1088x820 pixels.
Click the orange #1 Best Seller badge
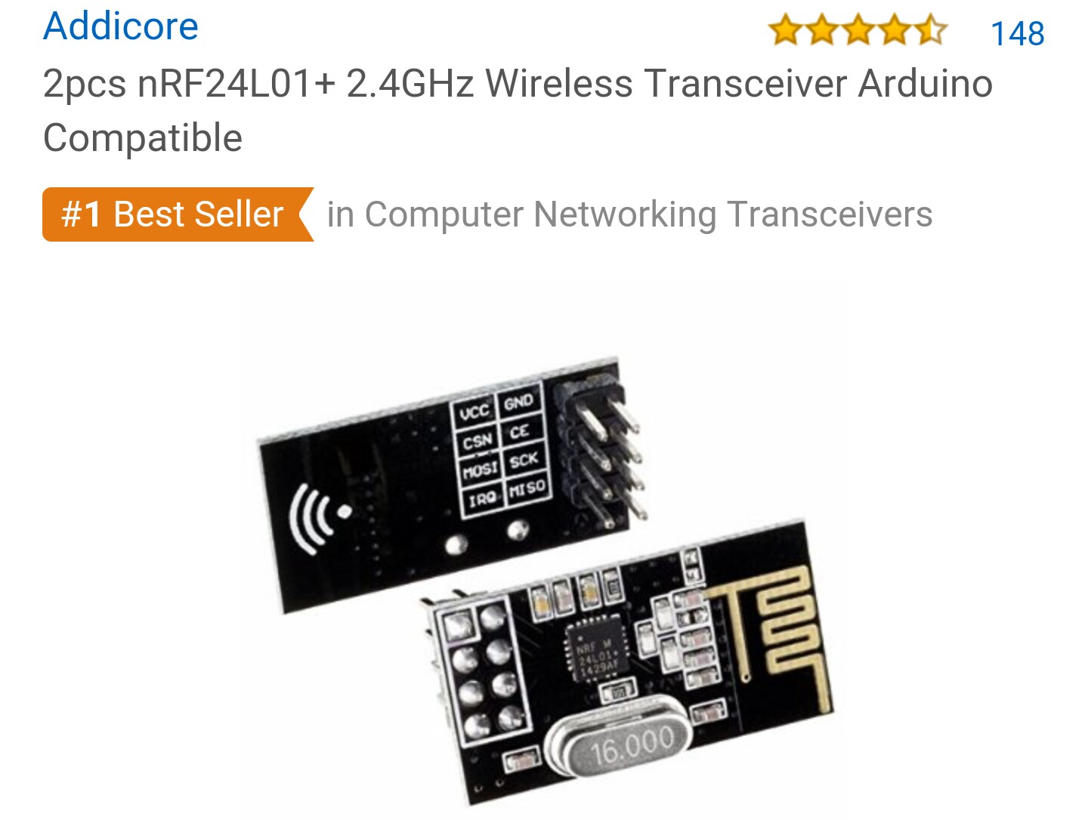(178, 214)
